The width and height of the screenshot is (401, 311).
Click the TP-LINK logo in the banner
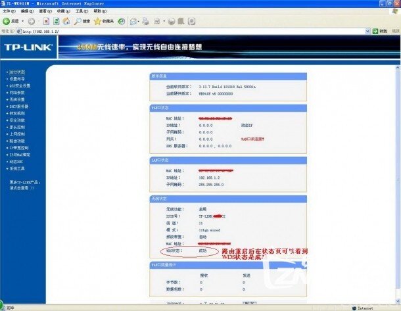pos(28,47)
